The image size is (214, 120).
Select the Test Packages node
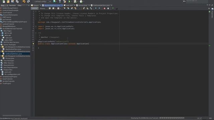[9, 61]
